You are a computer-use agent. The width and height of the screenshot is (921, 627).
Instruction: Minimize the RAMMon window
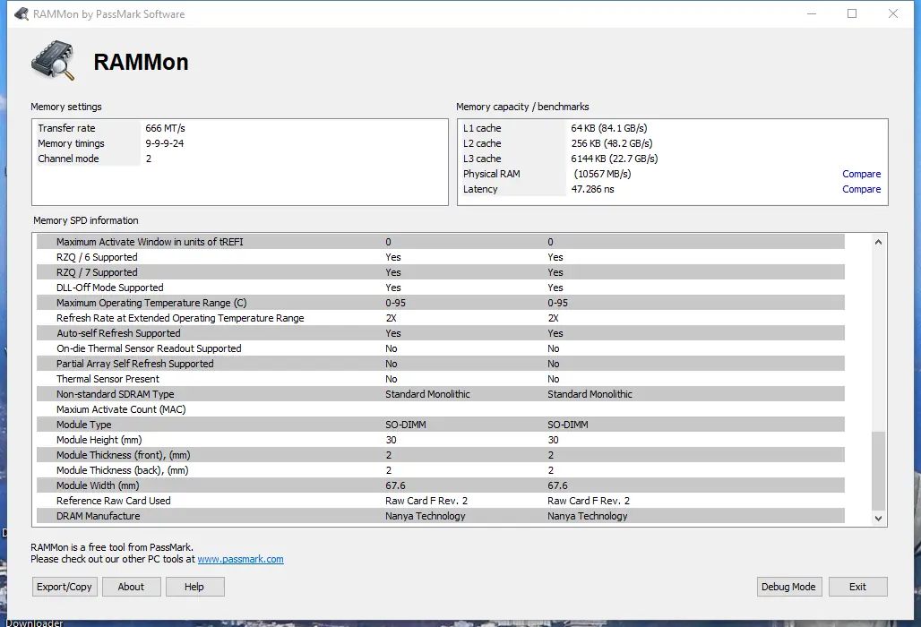click(x=812, y=13)
